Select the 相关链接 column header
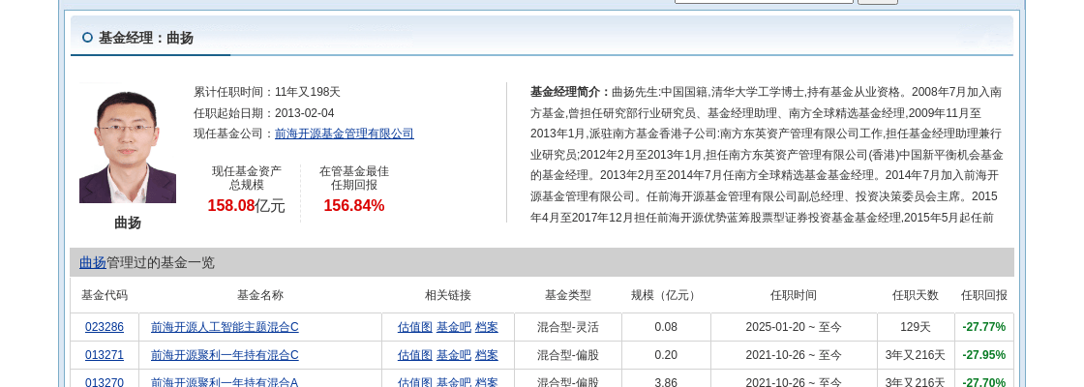The width and height of the screenshot is (1084, 387). [448, 295]
